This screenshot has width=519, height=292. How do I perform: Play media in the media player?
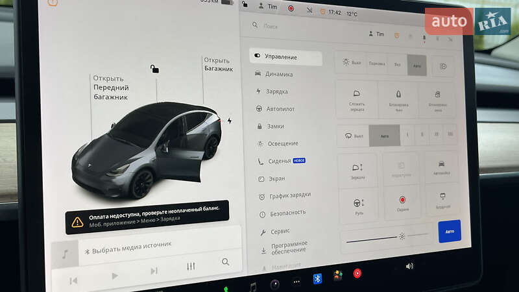(x=115, y=276)
